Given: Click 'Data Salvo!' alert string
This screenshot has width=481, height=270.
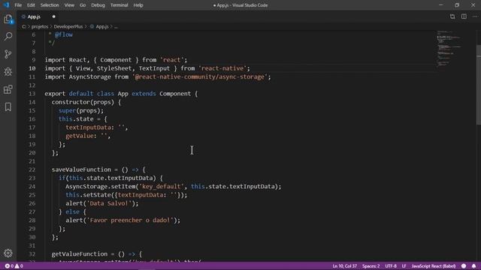Looking at the screenshot, I should 109,203.
